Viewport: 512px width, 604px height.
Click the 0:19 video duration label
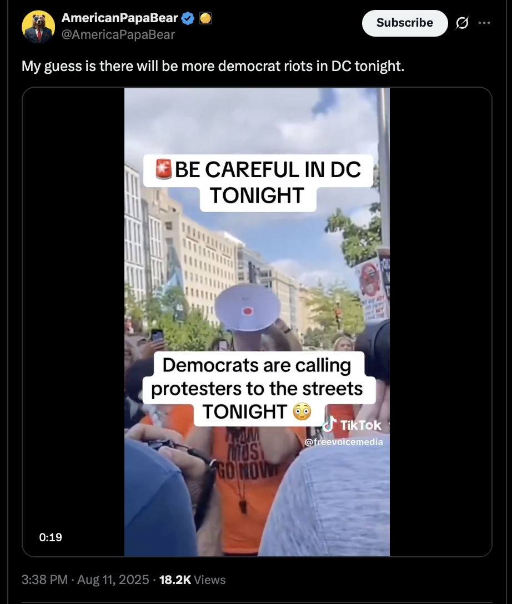(x=51, y=537)
